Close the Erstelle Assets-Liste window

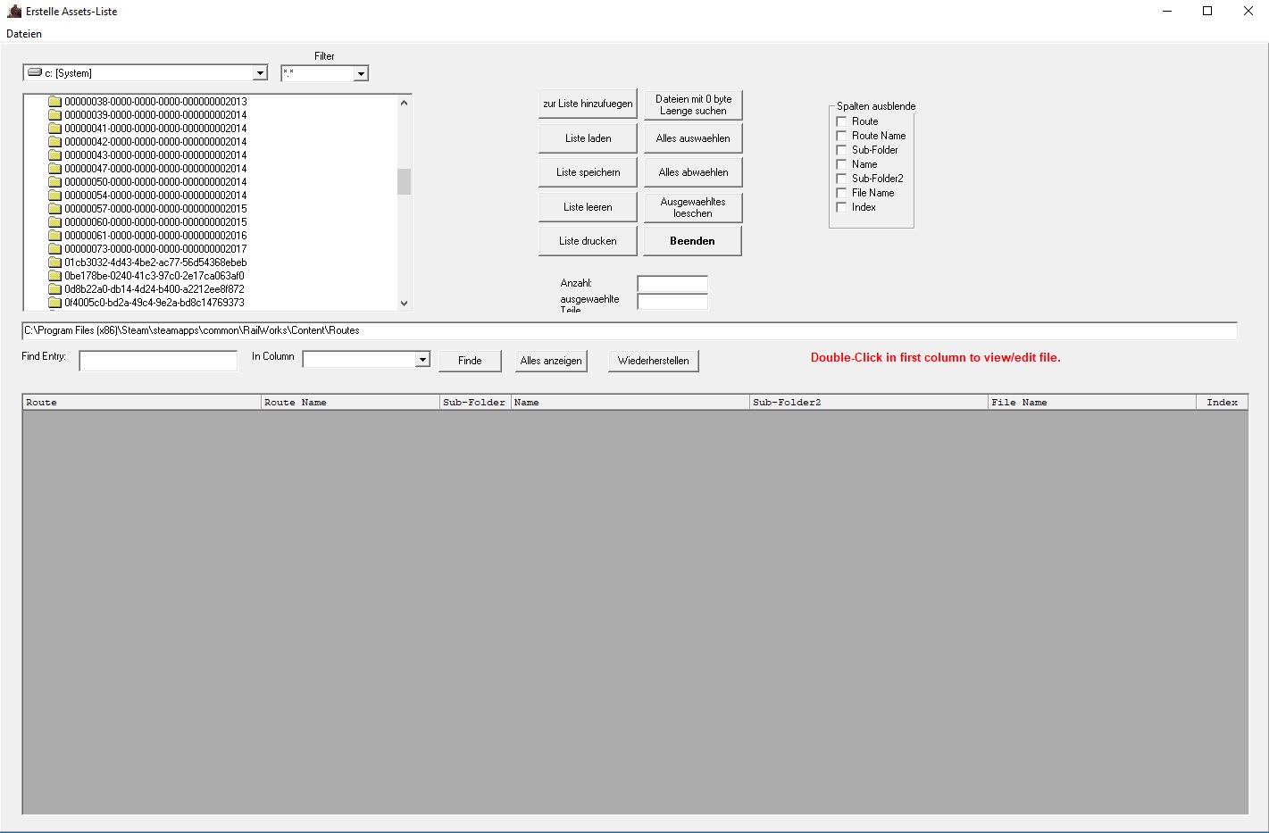coord(1248,12)
